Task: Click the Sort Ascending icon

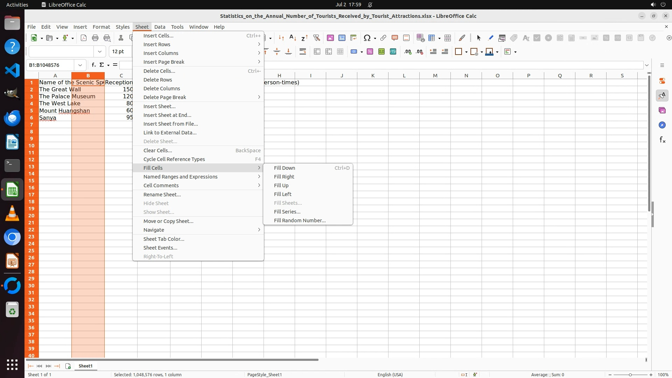Action: tap(293, 38)
